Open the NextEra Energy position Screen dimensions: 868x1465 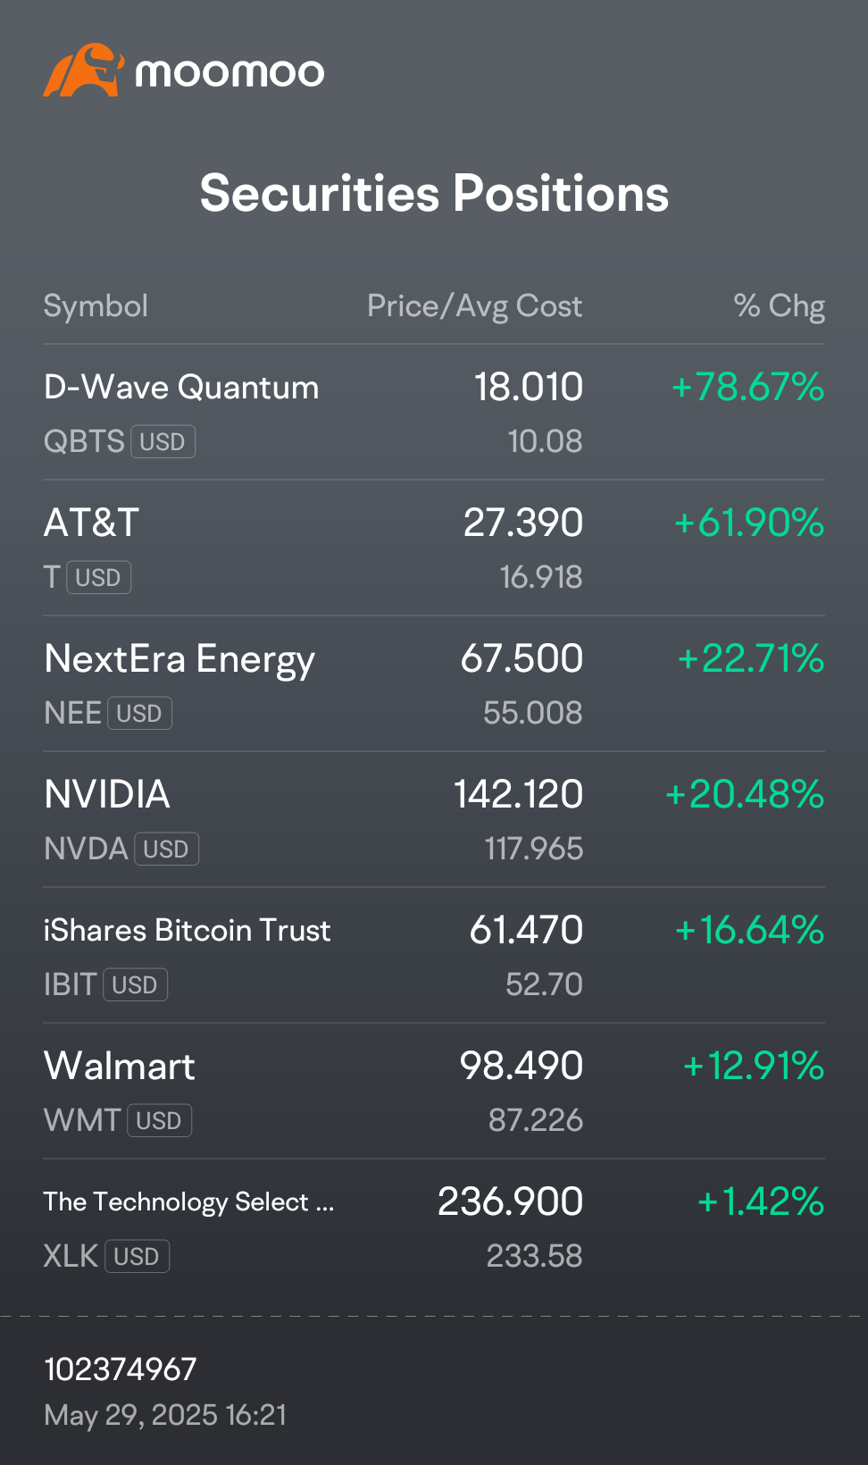point(434,684)
